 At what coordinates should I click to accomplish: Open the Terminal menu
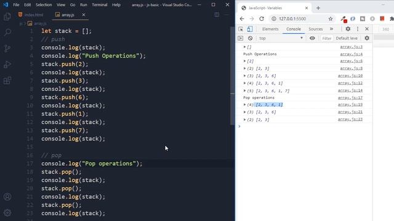point(100,5)
